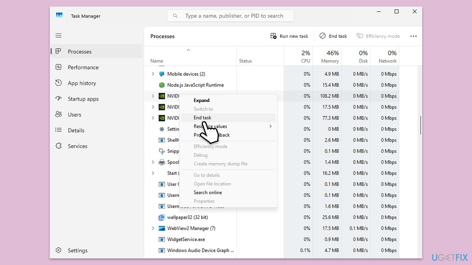472x265 pixels.
Task: Expand the Start process group
Action: pyautogui.click(x=153, y=173)
